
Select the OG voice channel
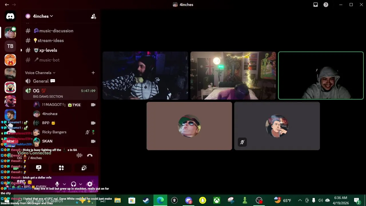[60, 93]
